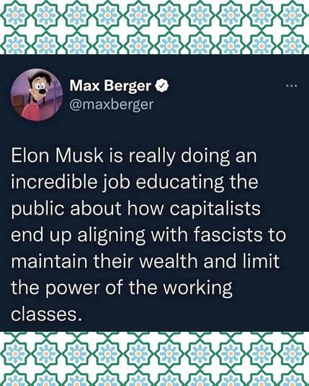Open the @maxberger handle link
Viewport: 309px width, 386px height.
point(112,104)
